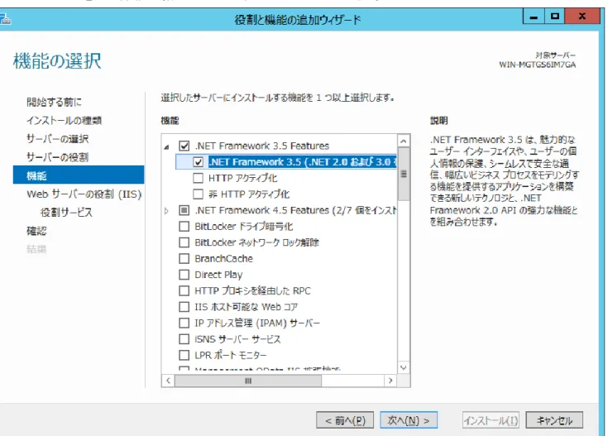Enable the 非 HTTP アクティブ化 checkbox
Screen dimensions: 608x436
[199, 194]
